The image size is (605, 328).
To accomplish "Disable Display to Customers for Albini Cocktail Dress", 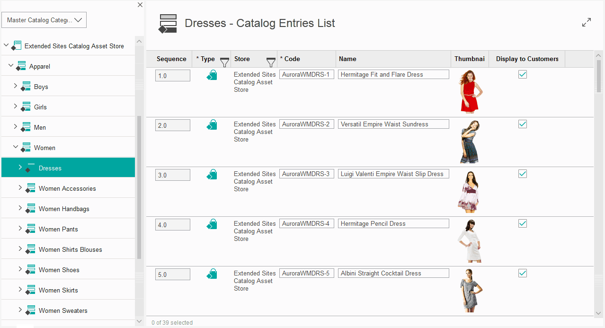I will coord(523,273).
